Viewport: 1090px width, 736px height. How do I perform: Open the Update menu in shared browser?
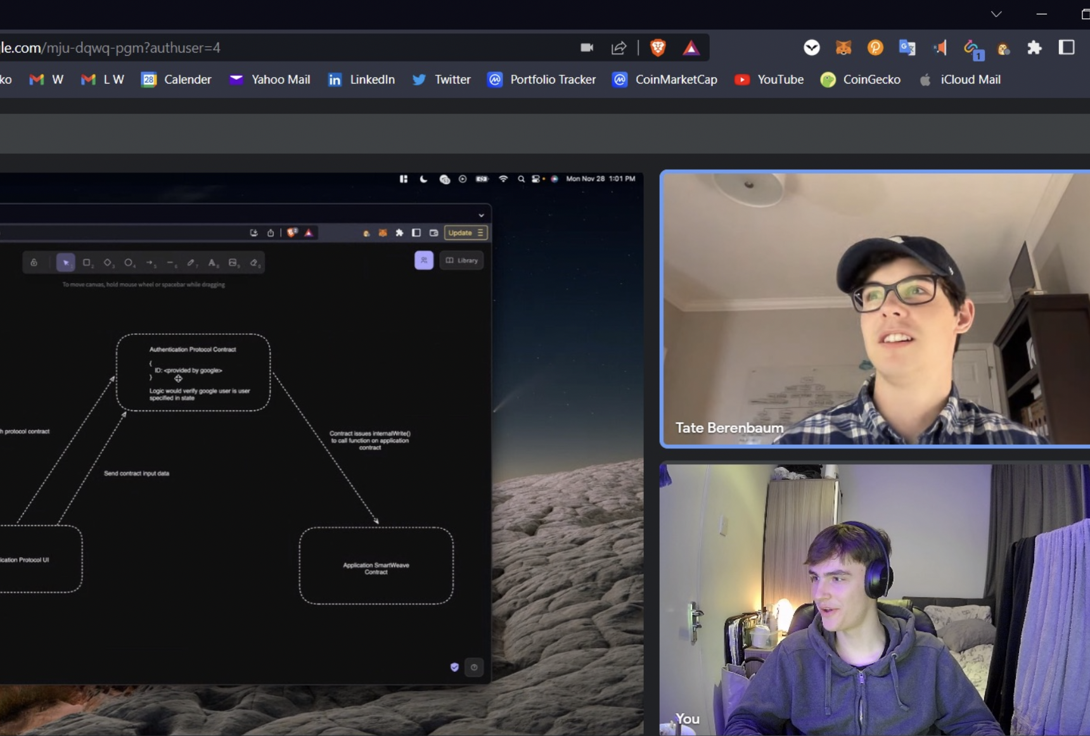pos(465,233)
